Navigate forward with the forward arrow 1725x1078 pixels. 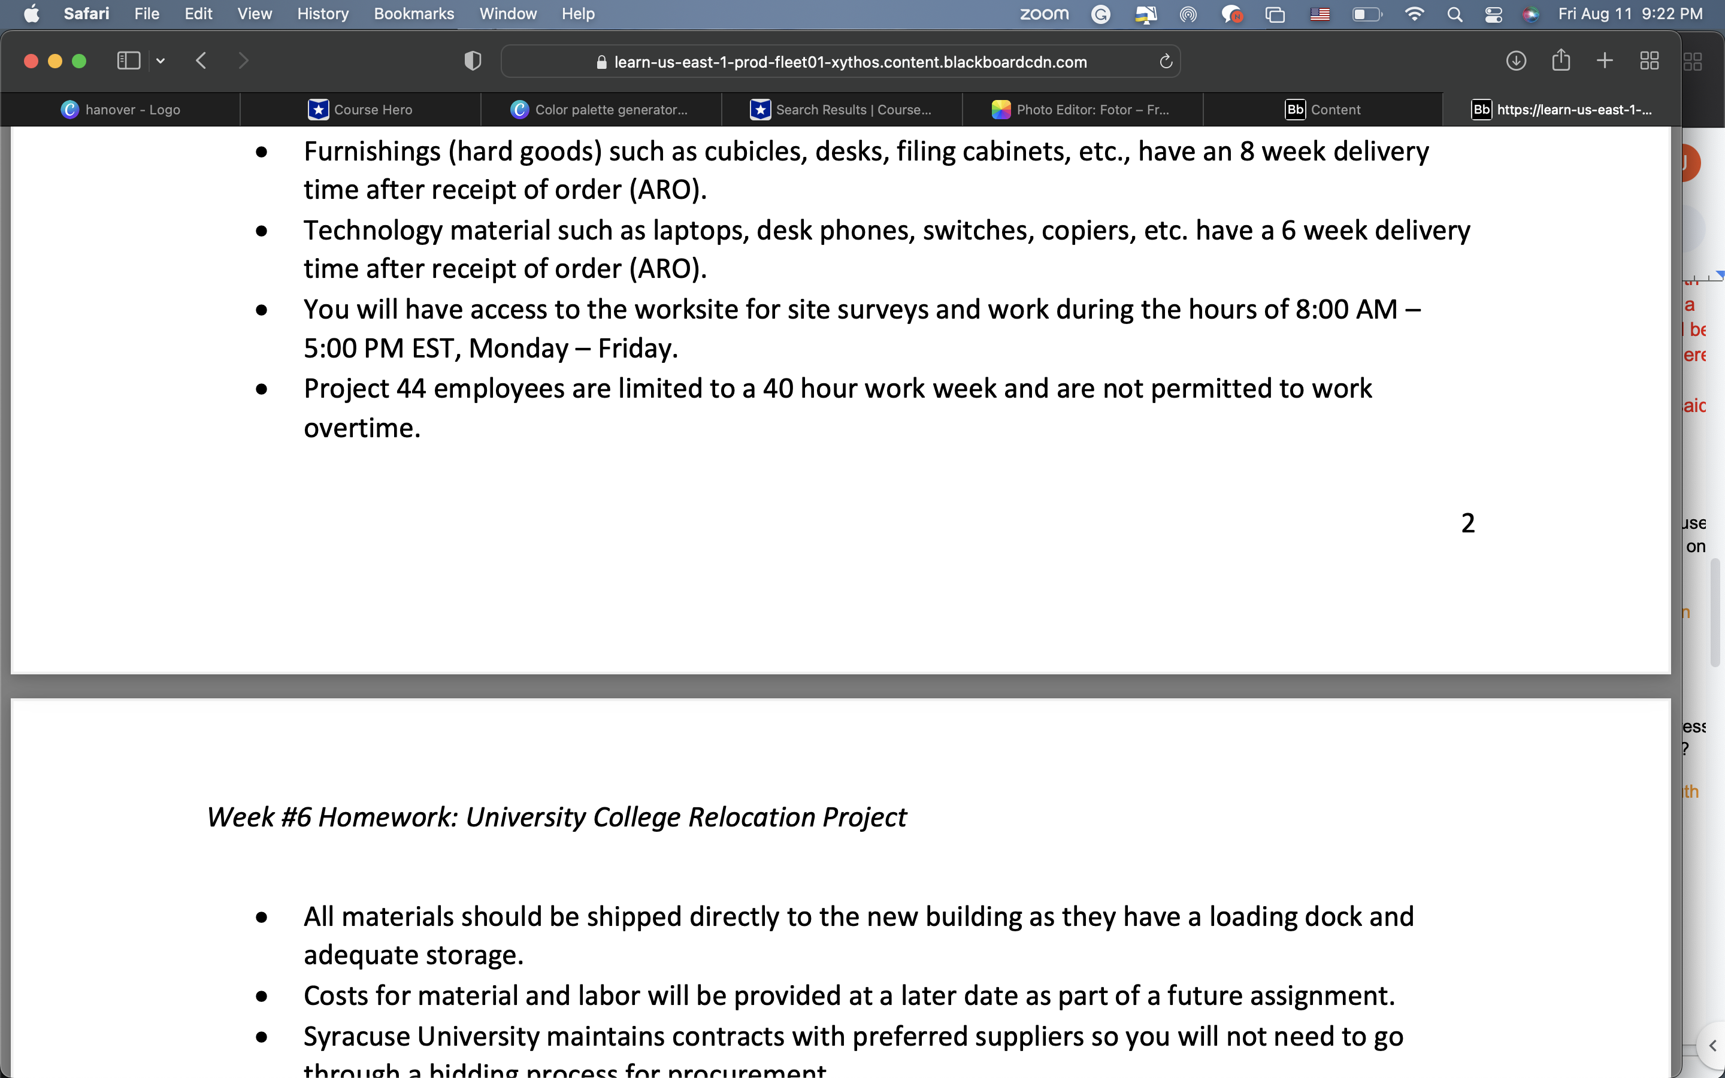click(x=244, y=60)
